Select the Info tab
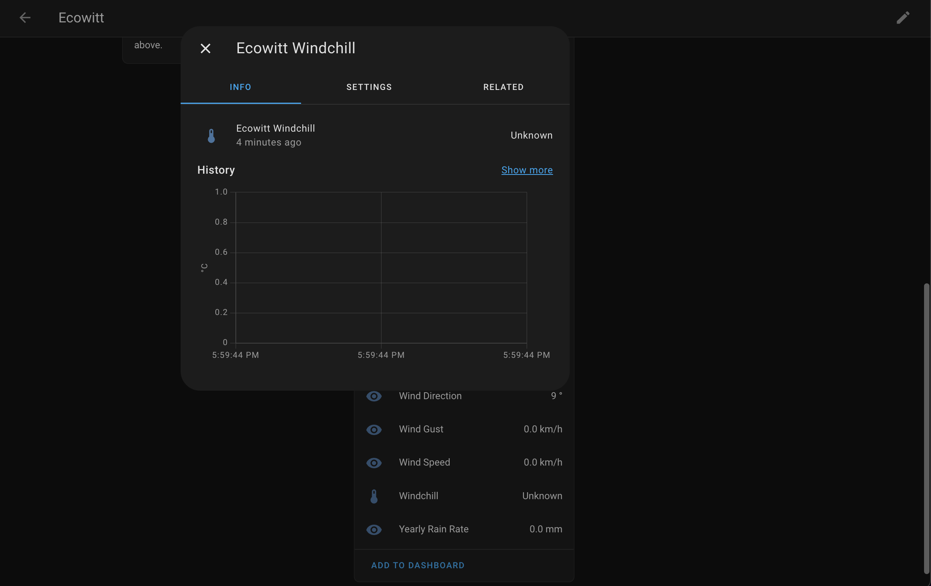This screenshot has height=586, width=931. tap(240, 87)
